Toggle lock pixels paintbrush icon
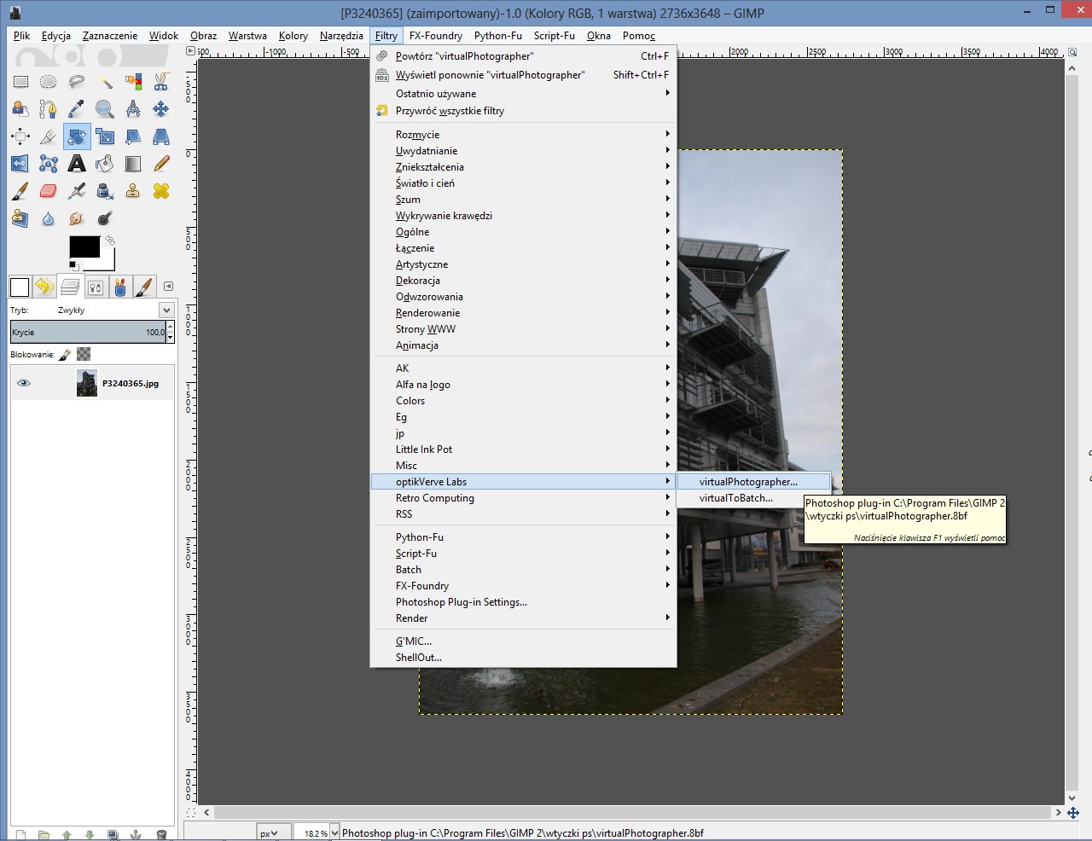 (66, 354)
